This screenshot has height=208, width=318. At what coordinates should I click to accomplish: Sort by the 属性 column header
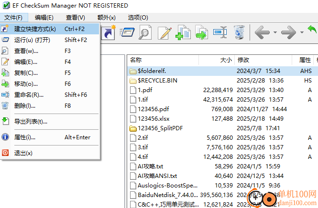coord(303,60)
